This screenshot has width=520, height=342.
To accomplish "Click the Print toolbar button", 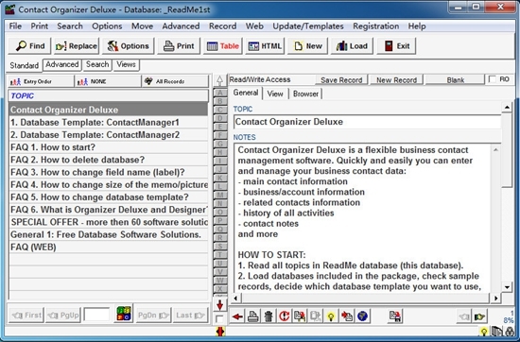I will [179, 45].
